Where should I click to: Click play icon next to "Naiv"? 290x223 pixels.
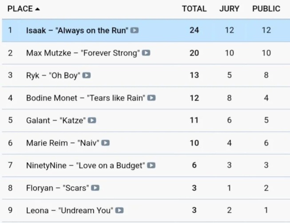tap(105, 143)
